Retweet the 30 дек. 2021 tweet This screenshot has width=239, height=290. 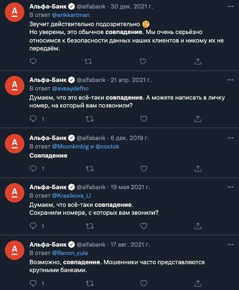[x=88, y=61]
